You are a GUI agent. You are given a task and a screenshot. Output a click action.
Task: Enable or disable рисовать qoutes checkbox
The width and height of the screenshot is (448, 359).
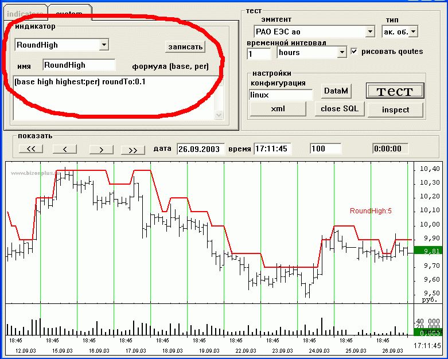pos(354,52)
